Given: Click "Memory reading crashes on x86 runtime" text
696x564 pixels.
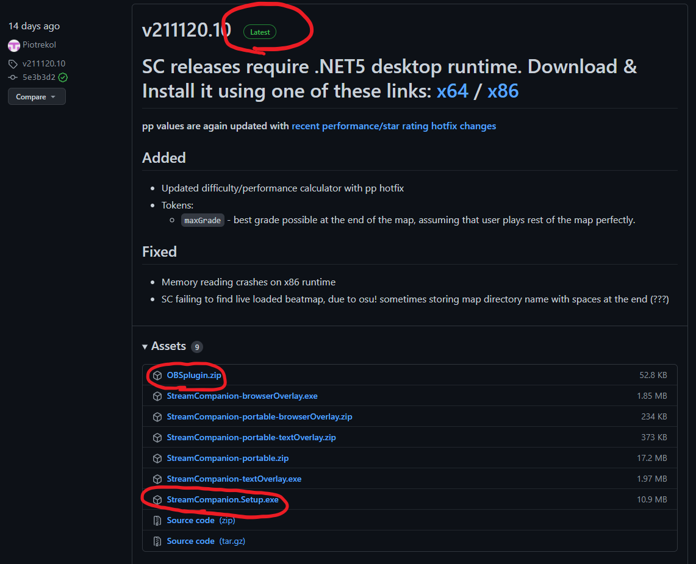Looking at the screenshot, I should [249, 282].
